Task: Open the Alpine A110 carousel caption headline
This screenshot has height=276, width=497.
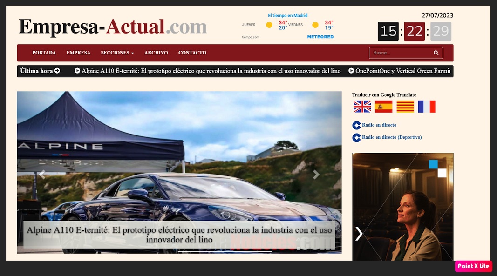Action: (x=179, y=235)
